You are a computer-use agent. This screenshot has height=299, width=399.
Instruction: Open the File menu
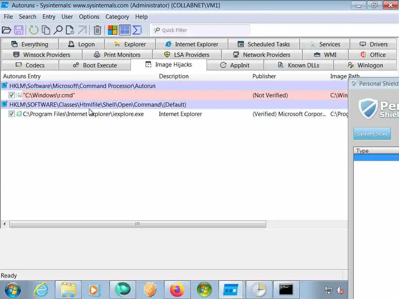click(8, 17)
